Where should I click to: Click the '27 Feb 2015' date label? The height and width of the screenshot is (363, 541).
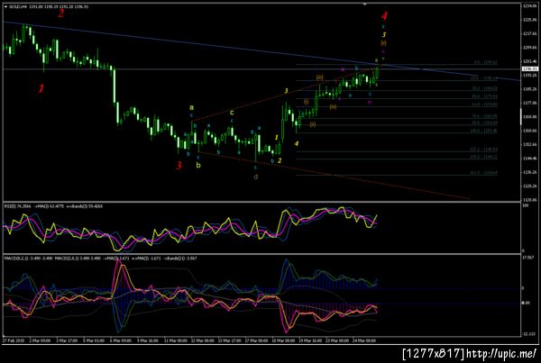(x=12, y=340)
